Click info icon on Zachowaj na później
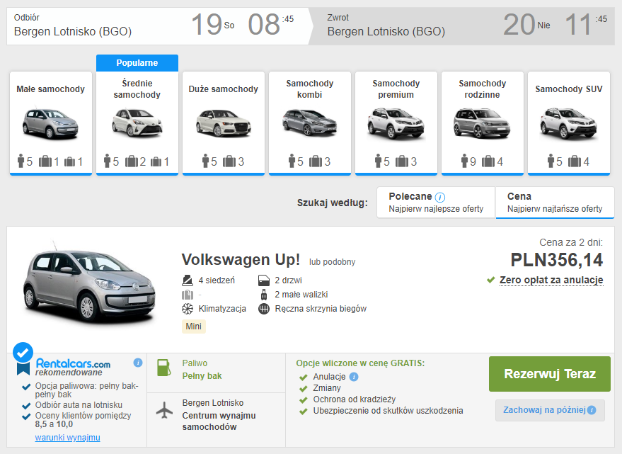The image size is (622, 454). [x=592, y=410]
